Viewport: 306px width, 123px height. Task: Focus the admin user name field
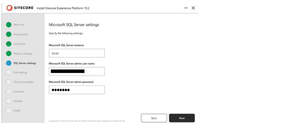coord(77,71)
